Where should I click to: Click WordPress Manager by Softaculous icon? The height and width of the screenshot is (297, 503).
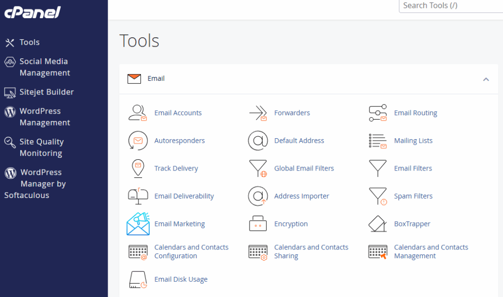point(10,173)
